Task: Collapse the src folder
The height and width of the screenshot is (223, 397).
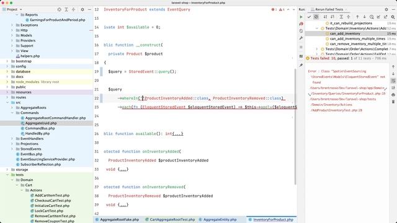Action: click(7, 102)
